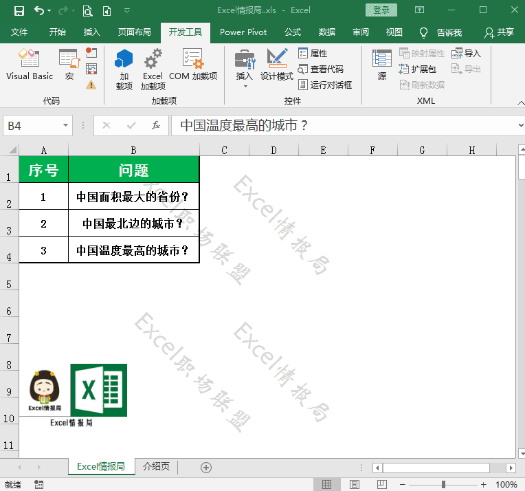Toggle 设计模式 design mode
Viewport: 525px width, 491px height.
(276, 65)
